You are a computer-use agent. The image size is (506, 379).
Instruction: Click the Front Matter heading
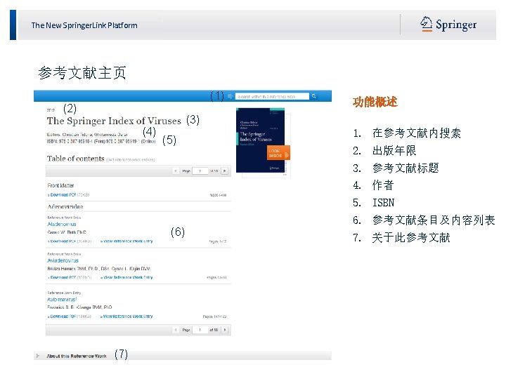(60, 185)
